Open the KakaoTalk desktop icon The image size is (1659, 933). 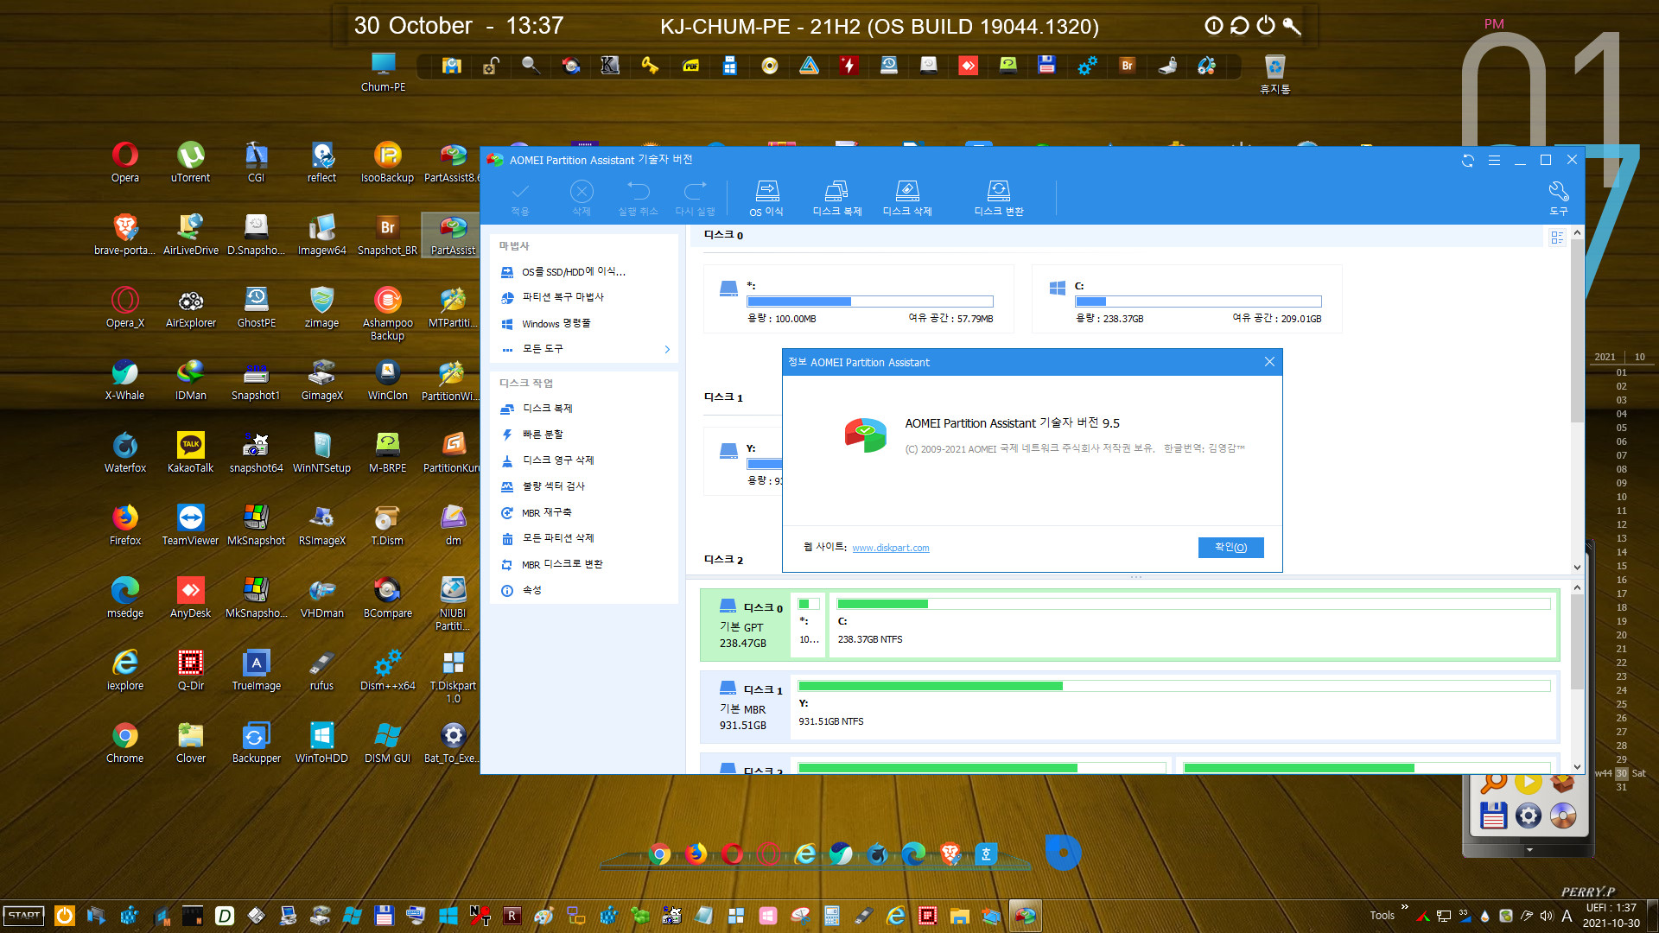click(x=190, y=453)
